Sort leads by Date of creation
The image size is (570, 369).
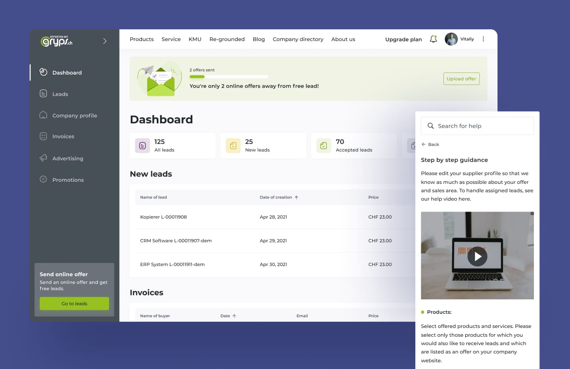296,197
